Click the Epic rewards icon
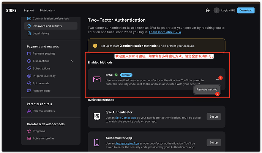 [x=29, y=83]
